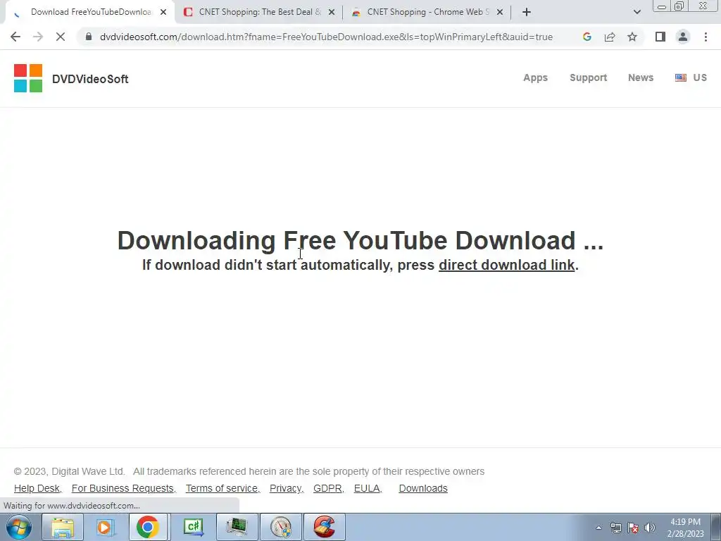
Task: Open Terms of service link
Action: (222, 488)
